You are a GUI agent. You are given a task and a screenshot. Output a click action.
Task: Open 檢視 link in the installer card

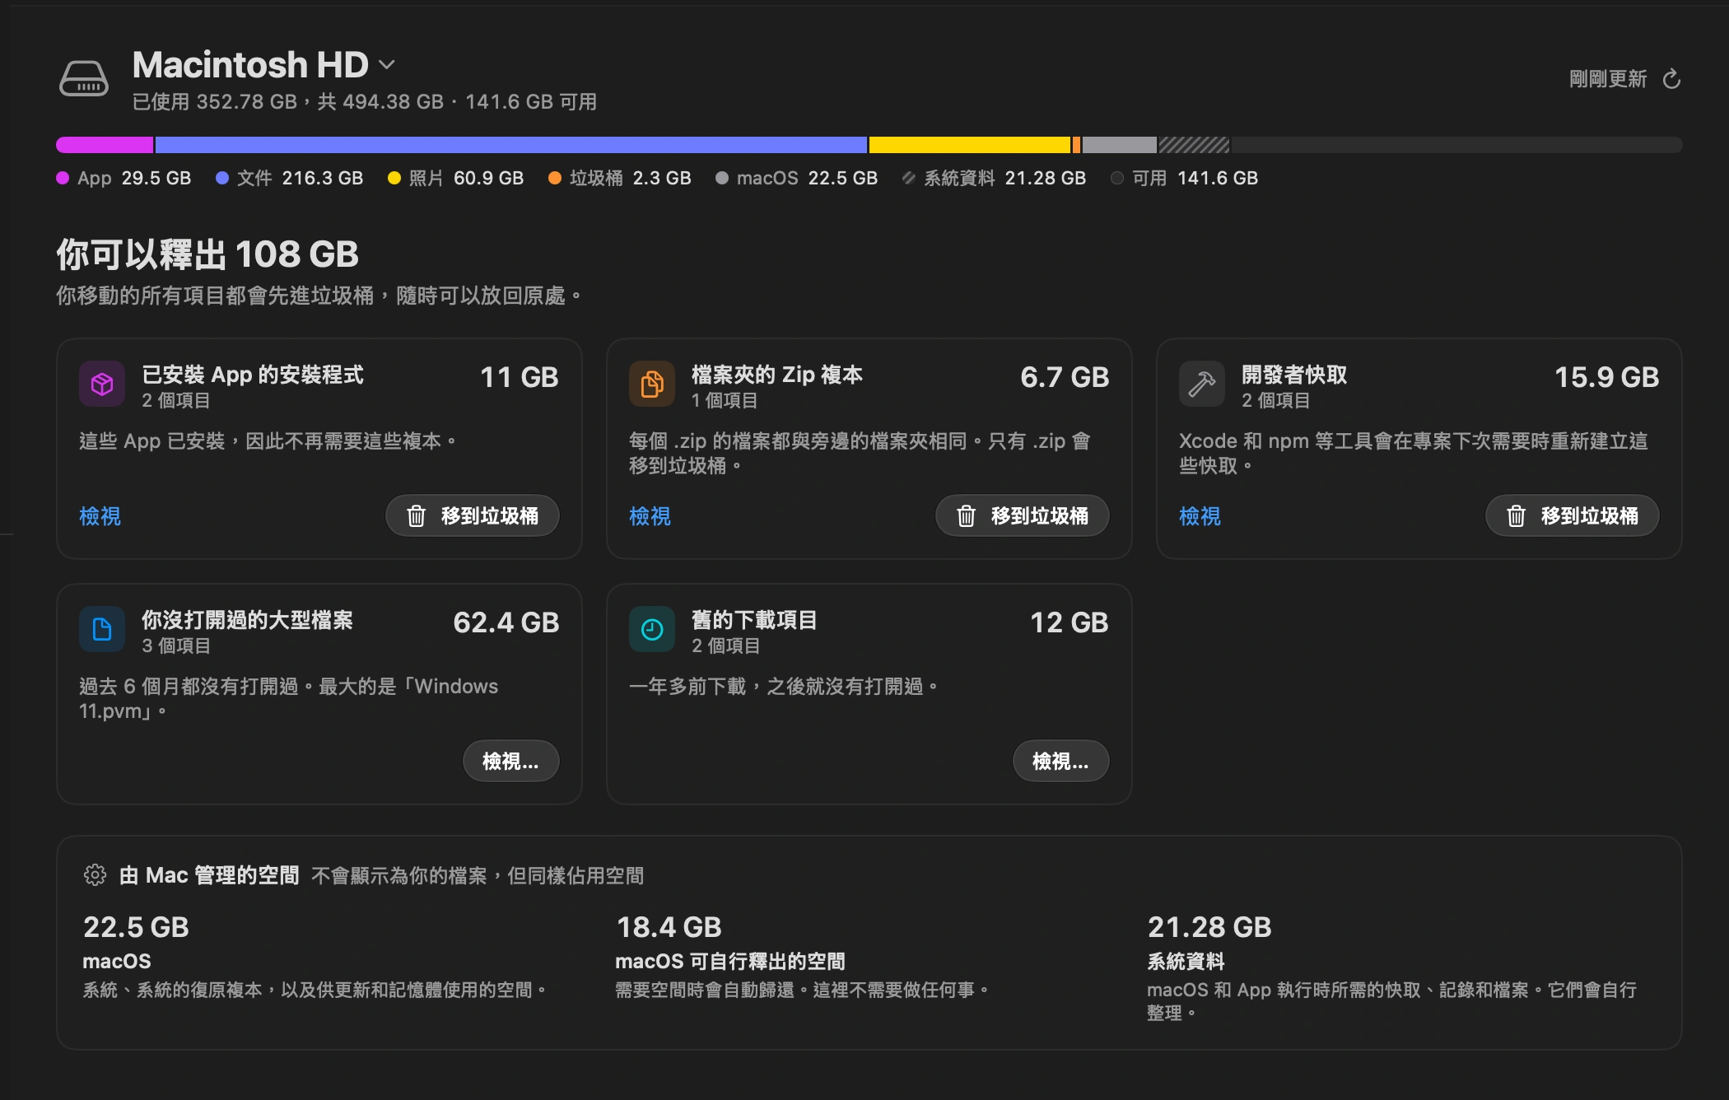click(100, 516)
